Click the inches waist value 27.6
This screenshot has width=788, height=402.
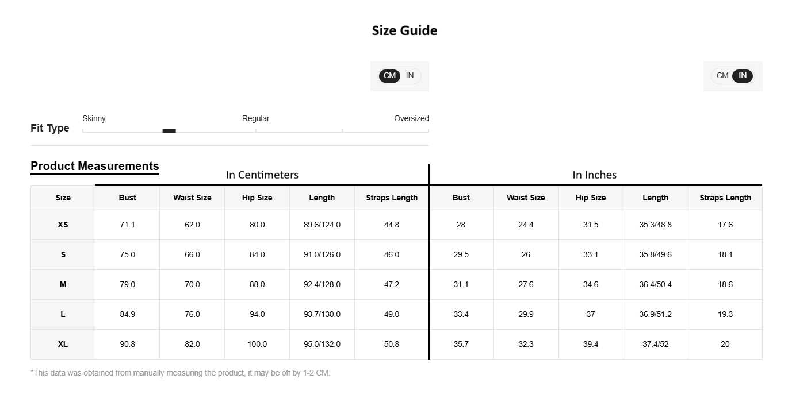tap(526, 284)
